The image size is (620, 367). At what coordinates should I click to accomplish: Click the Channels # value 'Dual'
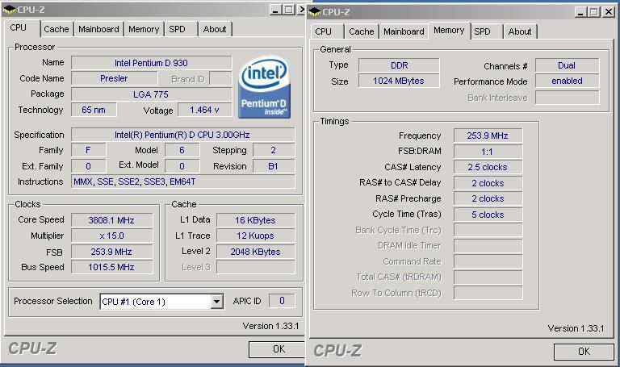[567, 65]
